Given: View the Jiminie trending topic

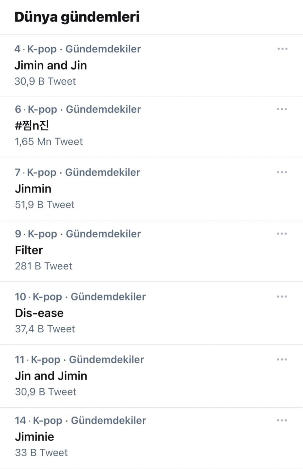Looking at the screenshot, I should [x=34, y=437].
